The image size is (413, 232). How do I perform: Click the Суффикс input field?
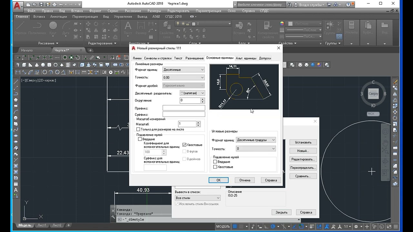click(x=184, y=114)
